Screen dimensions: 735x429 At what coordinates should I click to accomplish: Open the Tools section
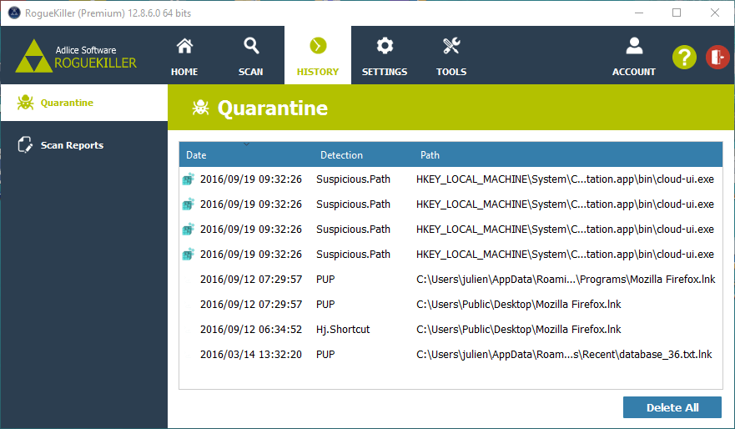coord(451,56)
